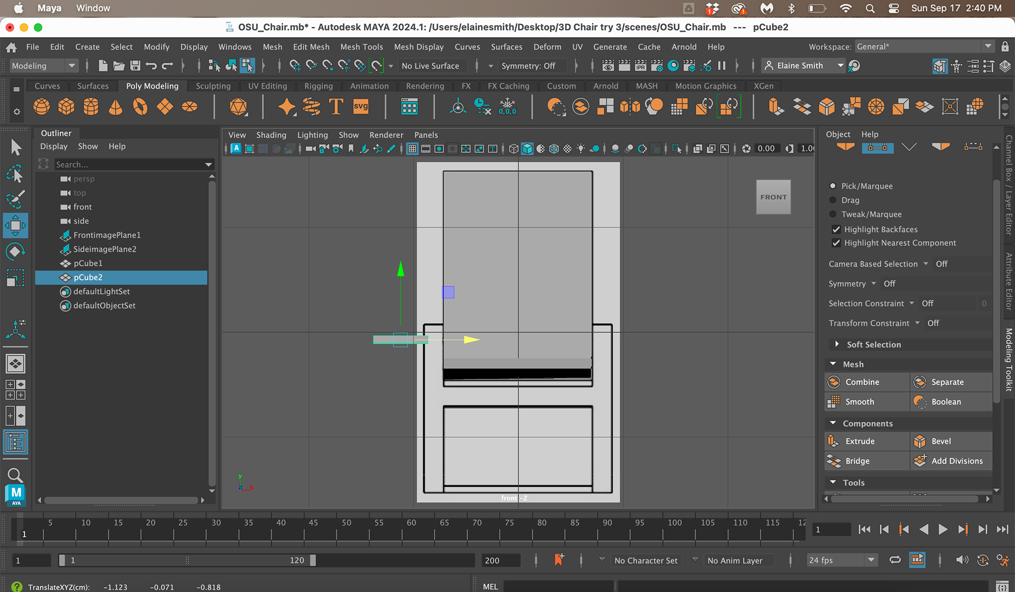Toggle Highlight Nearest Component checkbox
Viewport: 1015px width, 592px height.
[836, 243]
